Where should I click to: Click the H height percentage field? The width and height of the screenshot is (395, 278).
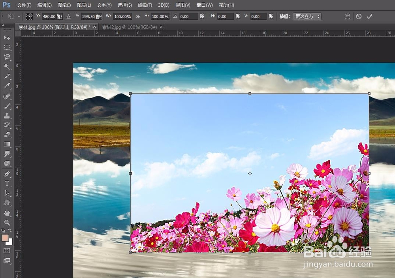pyautogui.click(x=160, y=17)
